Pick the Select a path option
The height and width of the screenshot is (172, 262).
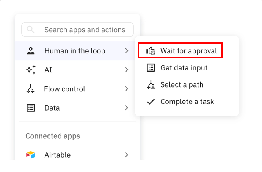coord(182,85)
